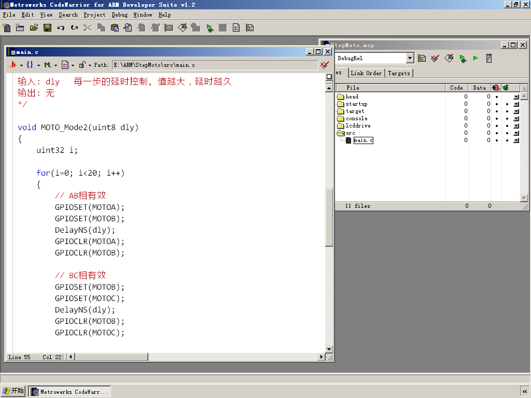
Task: Open the File menu
Action: [9, 15]
